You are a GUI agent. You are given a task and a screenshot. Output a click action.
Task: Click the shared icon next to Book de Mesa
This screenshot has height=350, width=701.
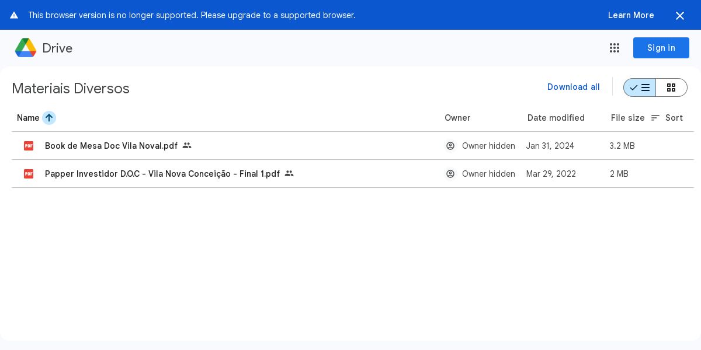click(187, 146)
